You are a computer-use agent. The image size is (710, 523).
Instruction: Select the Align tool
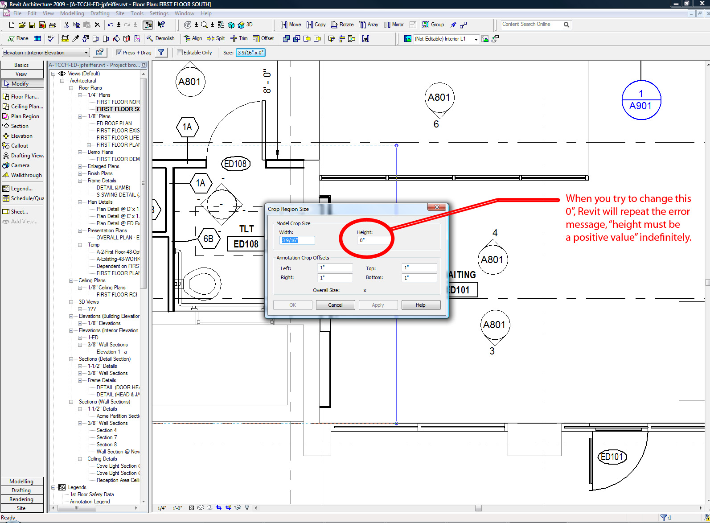click(193, 38)
